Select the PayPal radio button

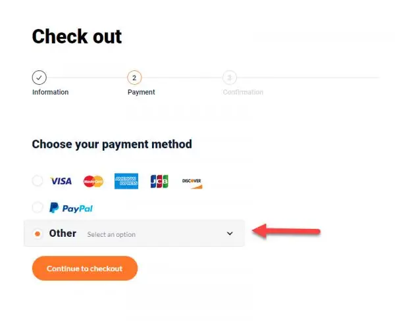38,207
